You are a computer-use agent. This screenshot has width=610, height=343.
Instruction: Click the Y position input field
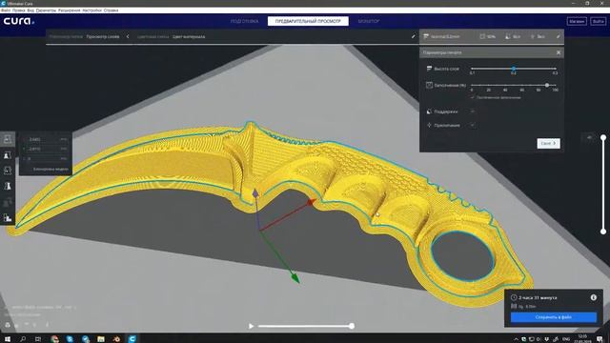45,149
